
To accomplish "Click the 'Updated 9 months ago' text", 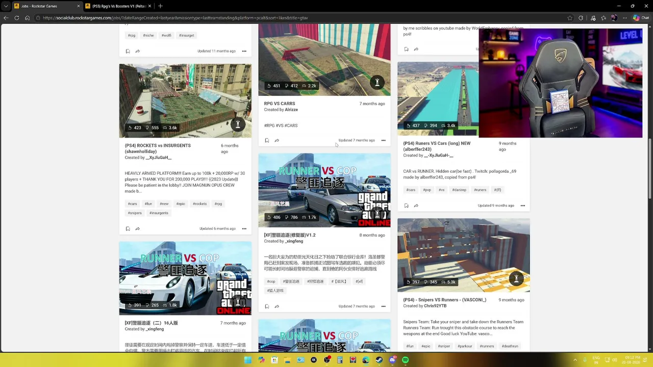I will click(x=496, y=206).
